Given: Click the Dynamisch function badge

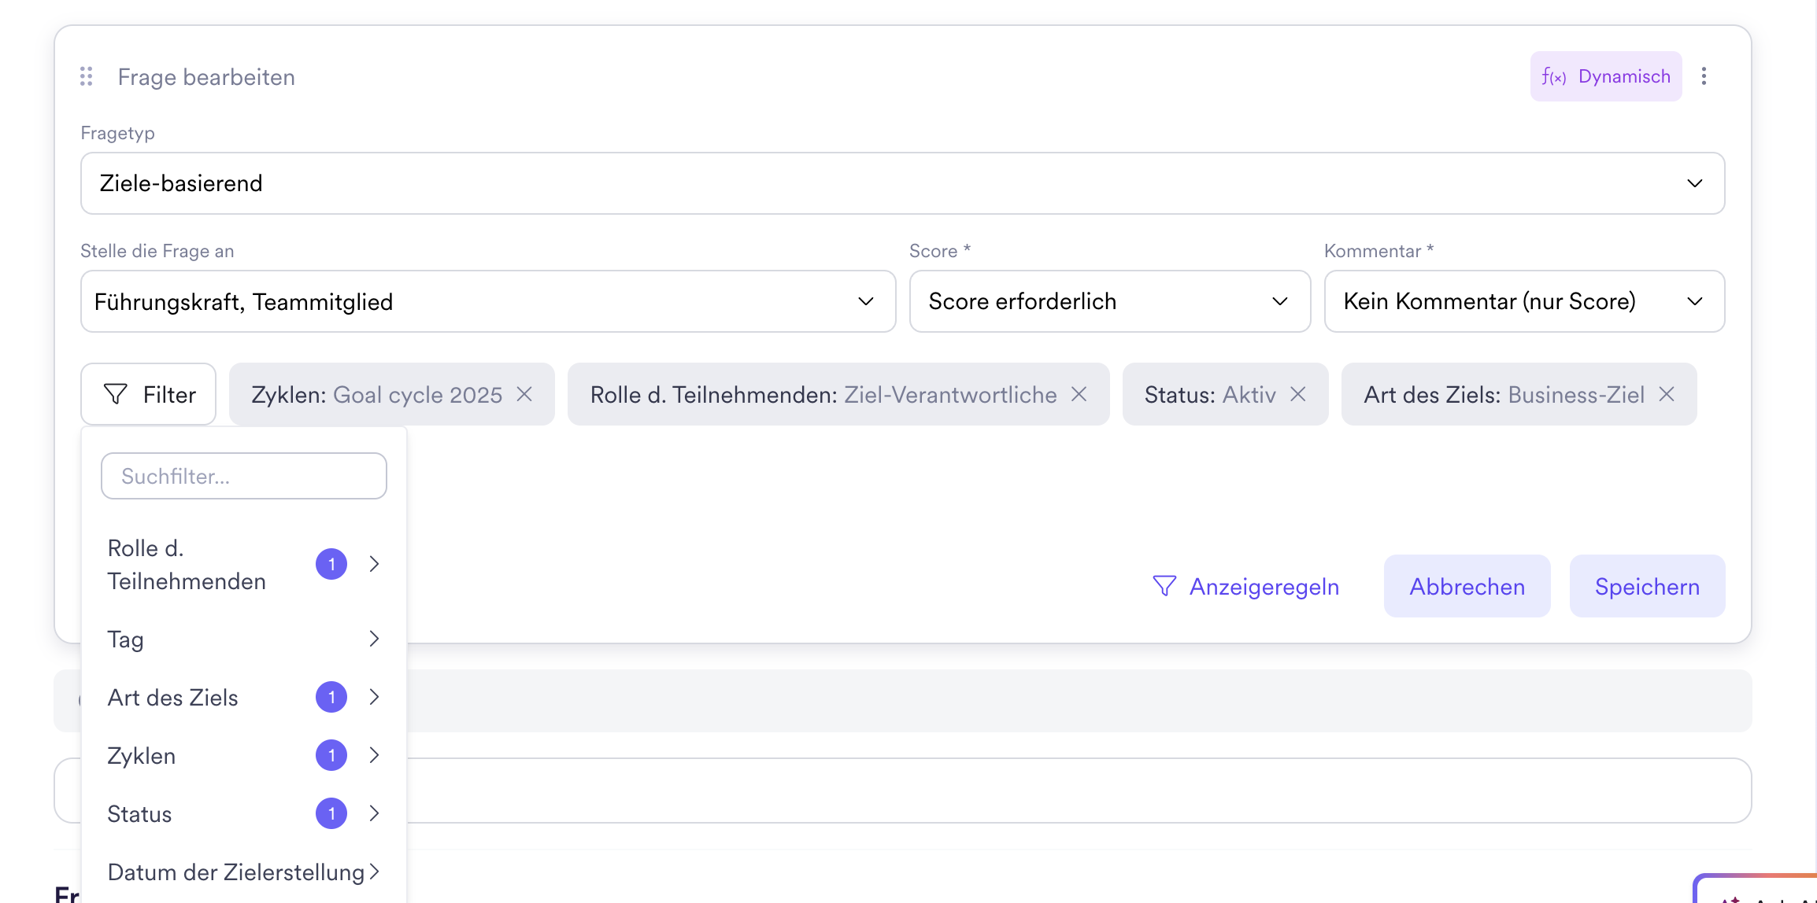Looking at the screenshot, I should [1606, 76].
